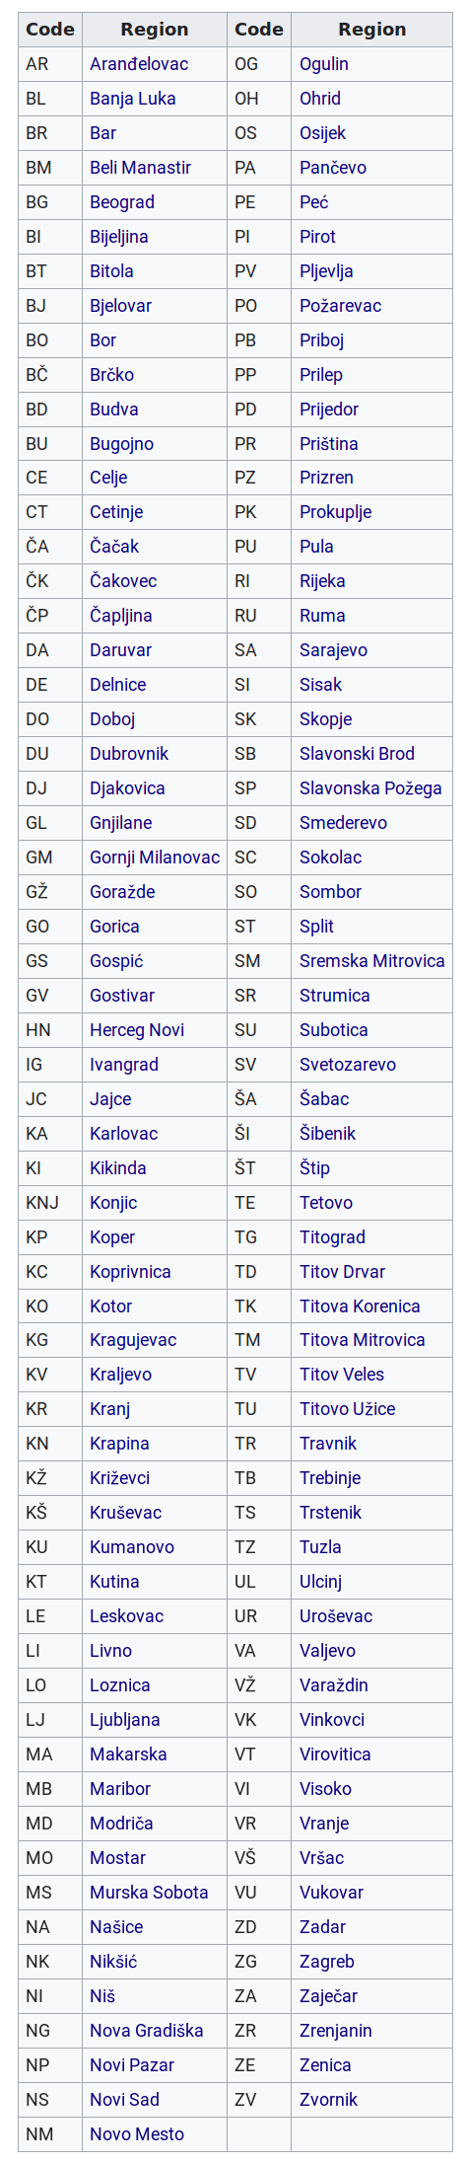This screenshot has height=2164, width=469.
Task: Click the Gornji Milanovac link
Action: (155, 858)
